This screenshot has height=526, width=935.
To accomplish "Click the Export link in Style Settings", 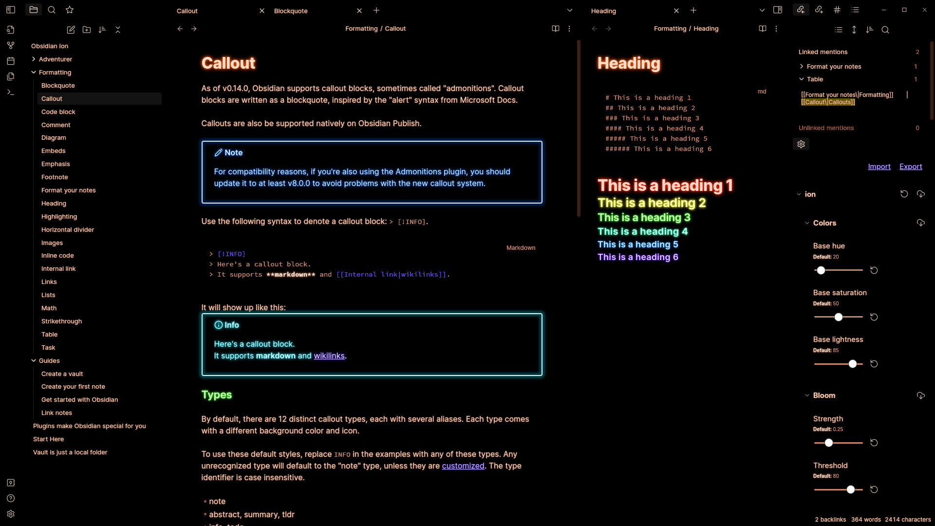I will coord(911,167).
